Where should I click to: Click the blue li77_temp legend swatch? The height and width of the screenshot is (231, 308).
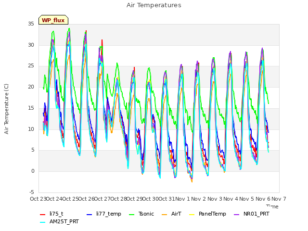tap(90, 215)
